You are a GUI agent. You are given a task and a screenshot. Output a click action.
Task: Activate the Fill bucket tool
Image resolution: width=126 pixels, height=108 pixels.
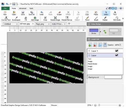26,19
